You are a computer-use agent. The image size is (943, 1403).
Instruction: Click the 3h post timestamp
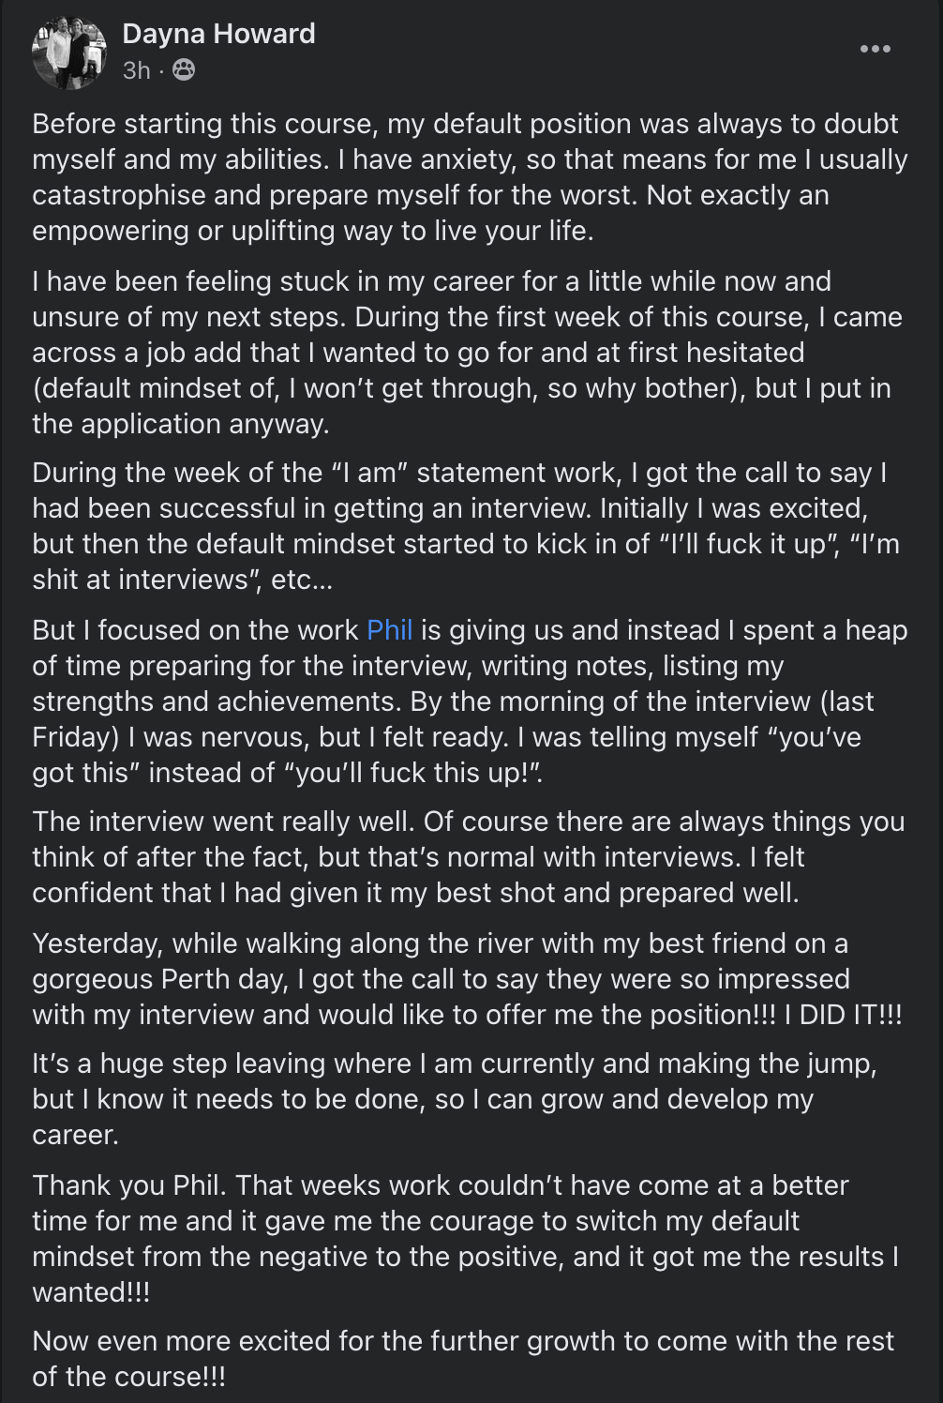point(136,70)
